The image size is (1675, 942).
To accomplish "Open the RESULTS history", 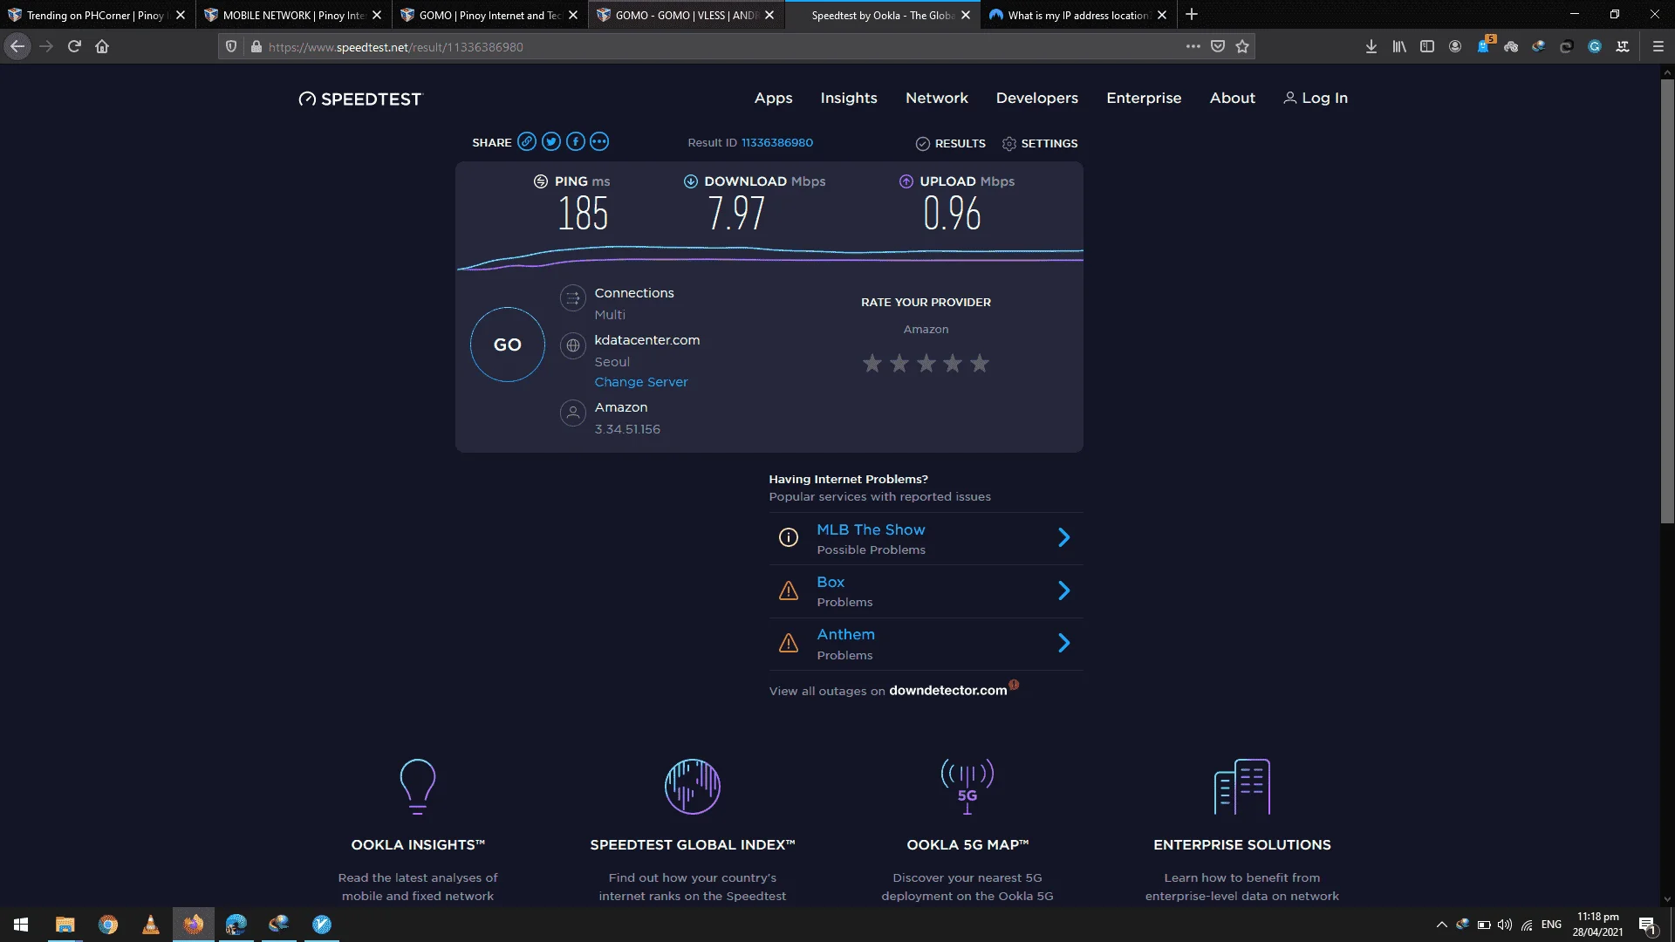I will click(x=951, y=143).
